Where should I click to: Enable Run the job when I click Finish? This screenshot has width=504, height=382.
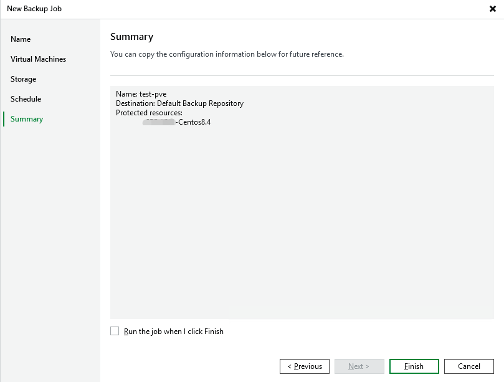pyautogui.click(x=115, y=331)
